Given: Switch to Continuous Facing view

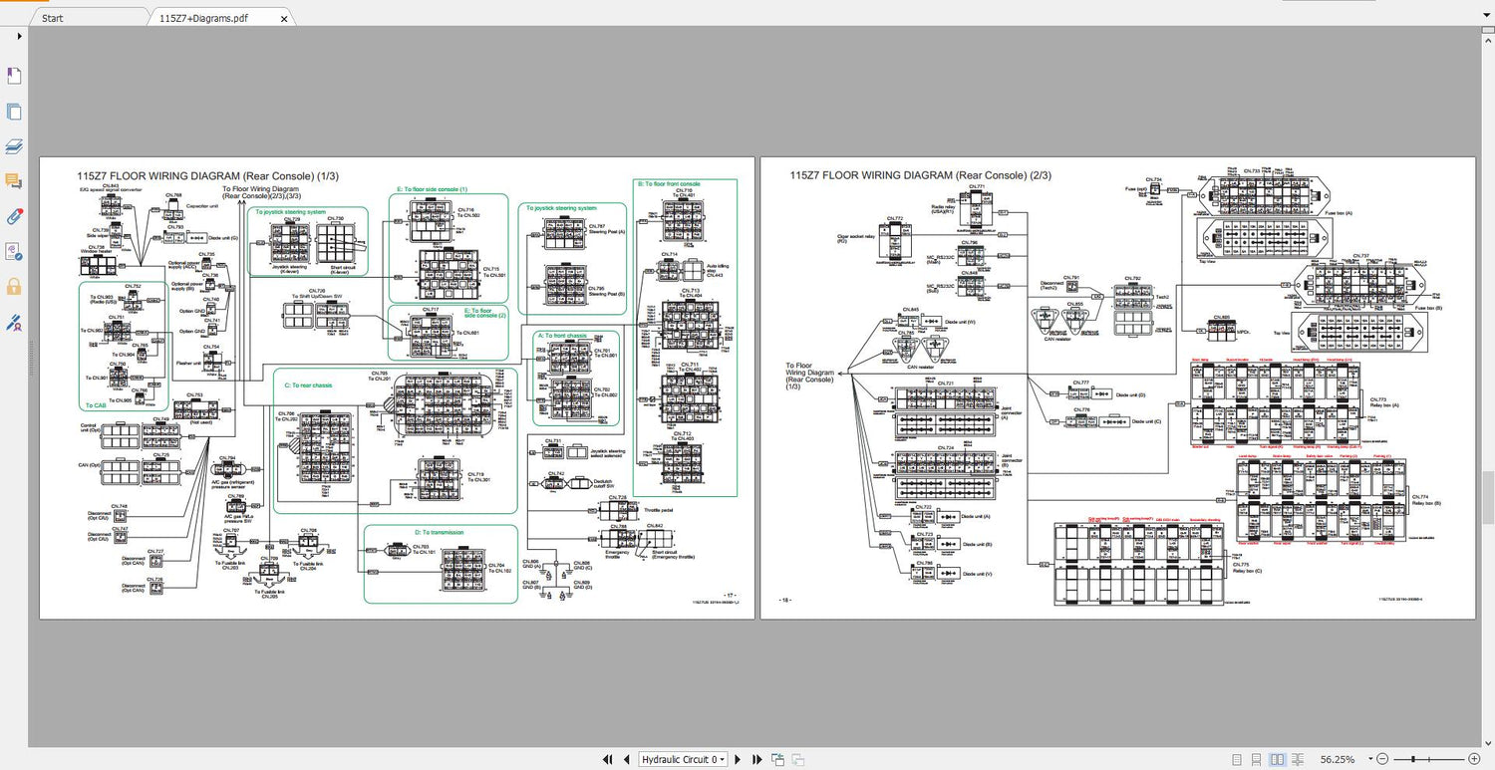Looking at the screenshot, I should [1299, 759].
